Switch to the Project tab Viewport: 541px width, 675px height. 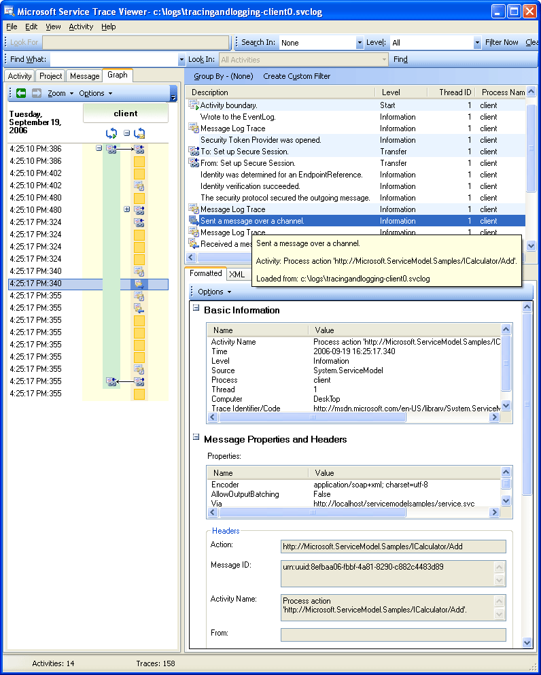coord(50,75)
